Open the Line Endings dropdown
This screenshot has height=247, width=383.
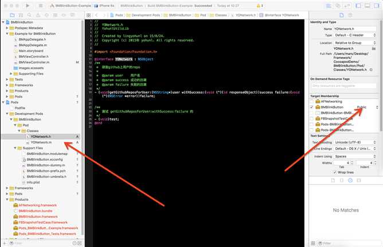coord(355,149)
